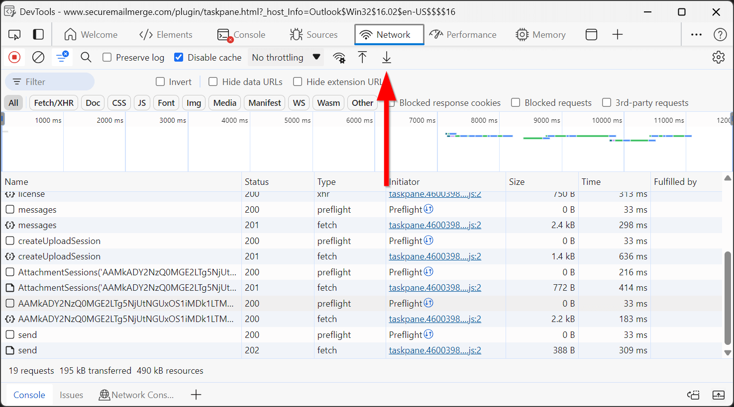Open Network conditions wifi icon
The image size is (734, 407).
coord(339,58)
